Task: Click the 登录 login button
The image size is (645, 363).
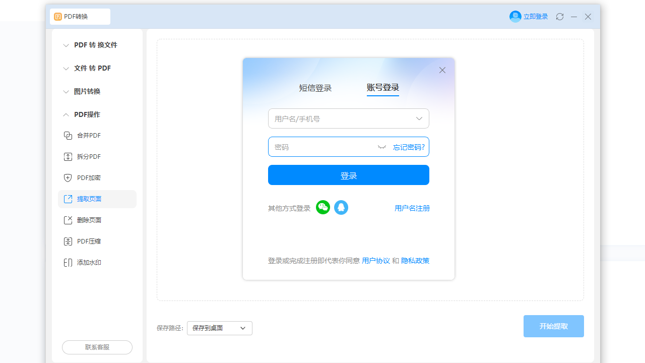Action: [x=348, y=175]
